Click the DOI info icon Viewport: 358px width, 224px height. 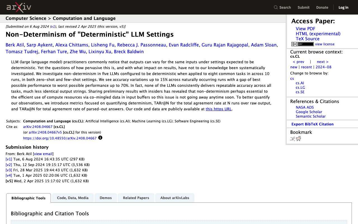click(x=100, y=138)
